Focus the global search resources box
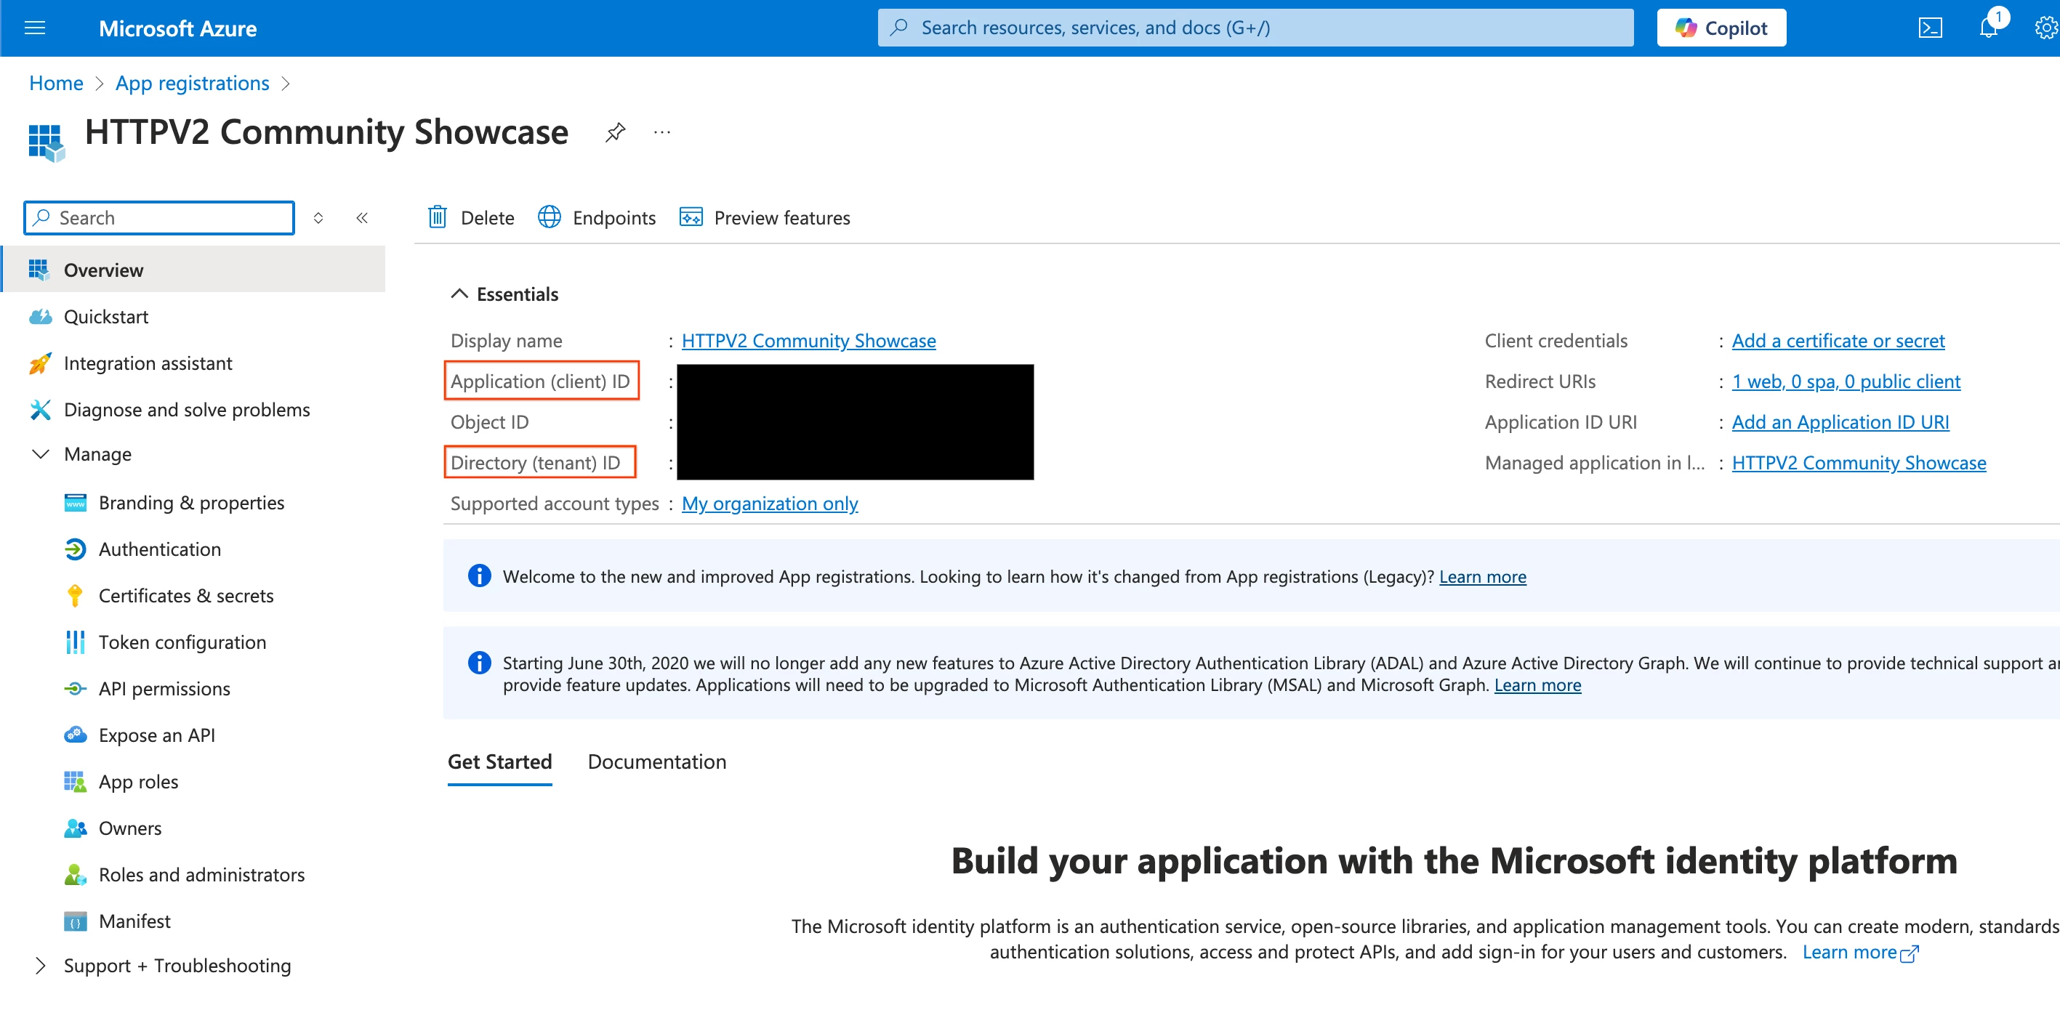 1255,28
